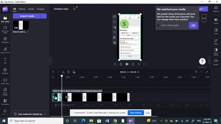Open the Stock video library
Image resolution: width=221 pixels, height=124 pixels.
coord(5,81)
